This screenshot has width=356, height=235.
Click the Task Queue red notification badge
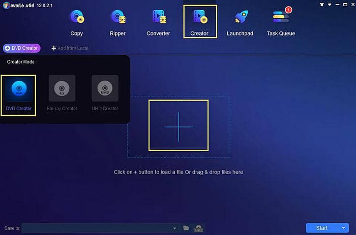[x=288, y=10]
